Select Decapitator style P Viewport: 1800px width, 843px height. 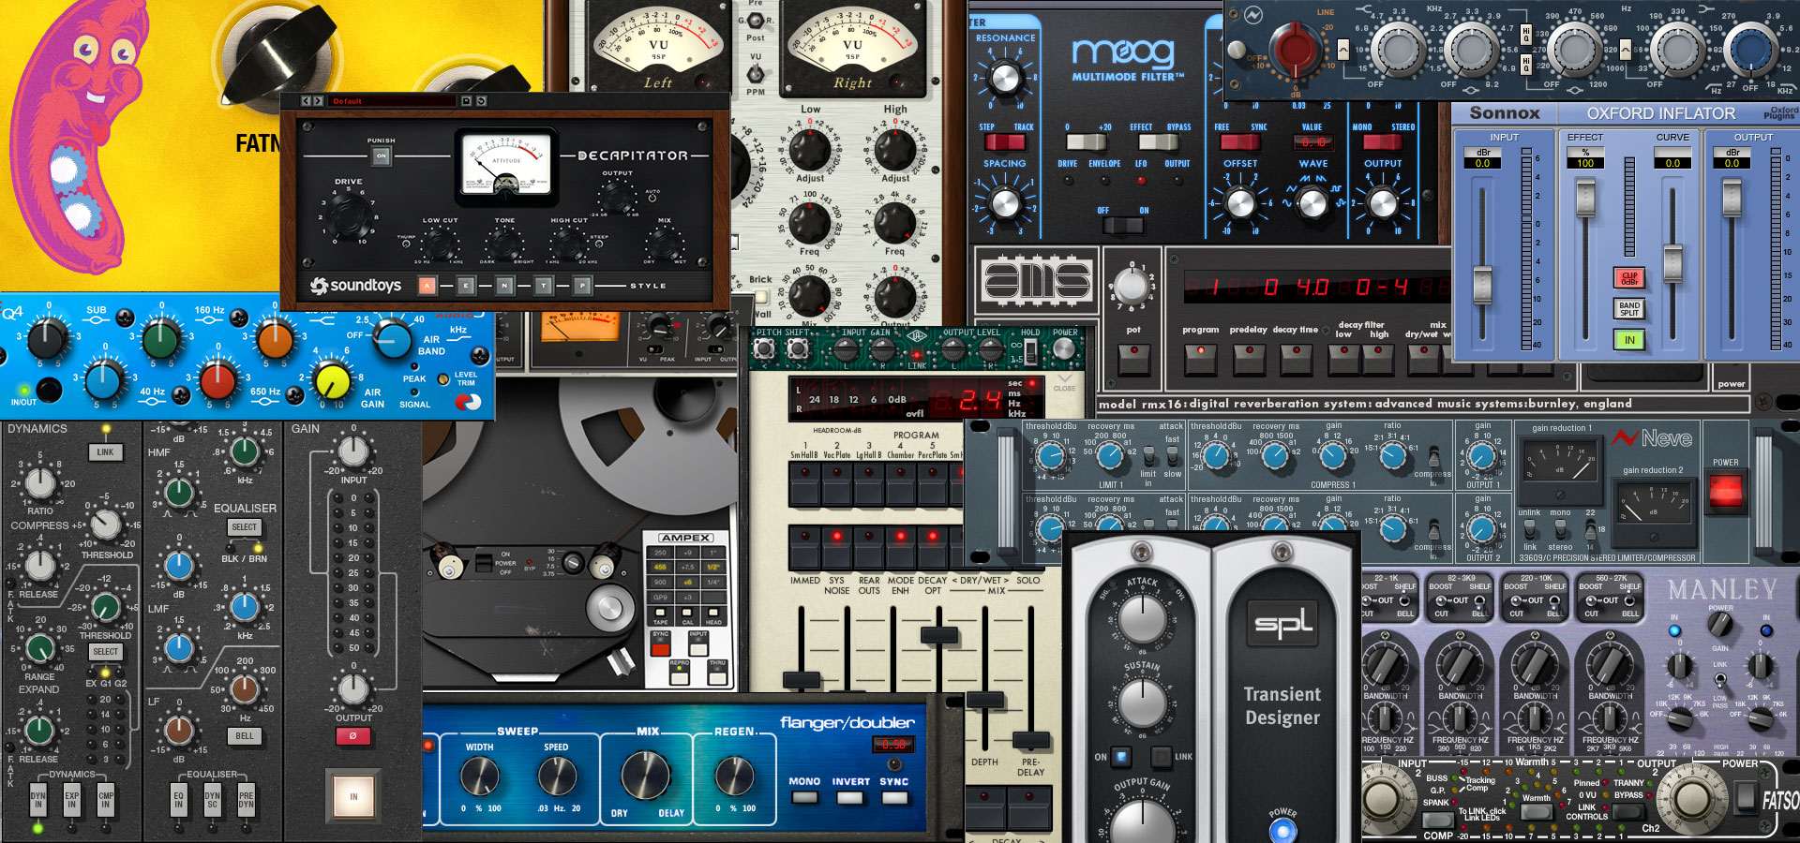(x=582, y=286)
